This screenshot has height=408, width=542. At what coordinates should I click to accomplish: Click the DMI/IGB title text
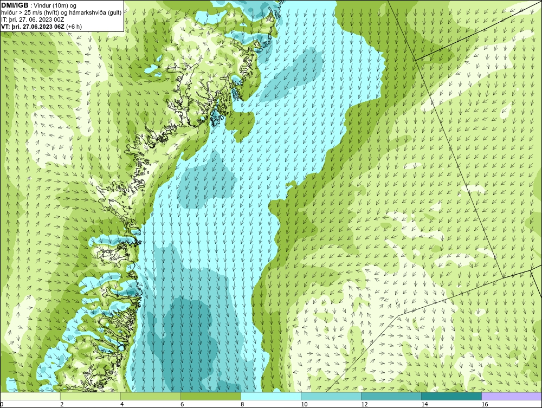(x=15, y=5)
